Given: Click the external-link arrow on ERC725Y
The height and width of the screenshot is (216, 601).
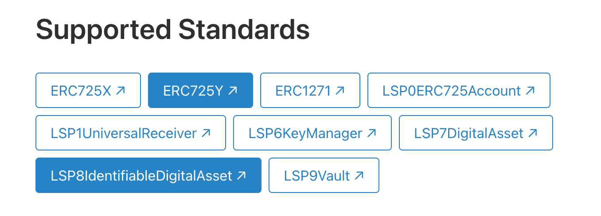Looking at the screenshot, I should (x=233, y=91).
